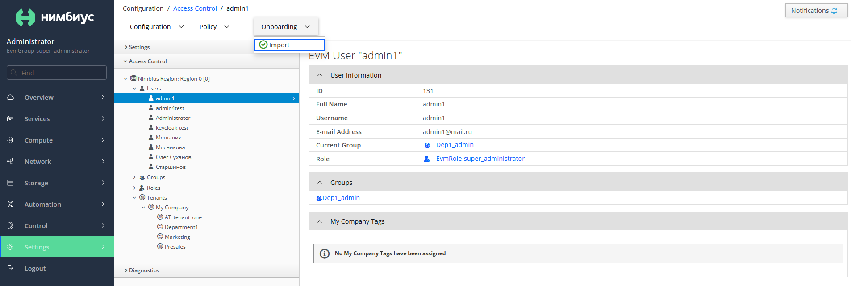Close the Onboarding dropdown
Screen dimensions: 851x286
coord(286,27)
